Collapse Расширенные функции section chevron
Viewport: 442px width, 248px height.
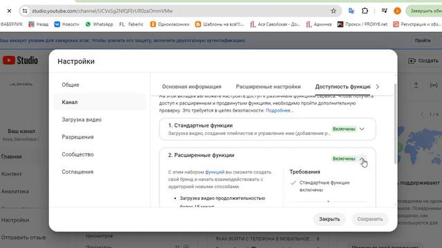[362, 159]
